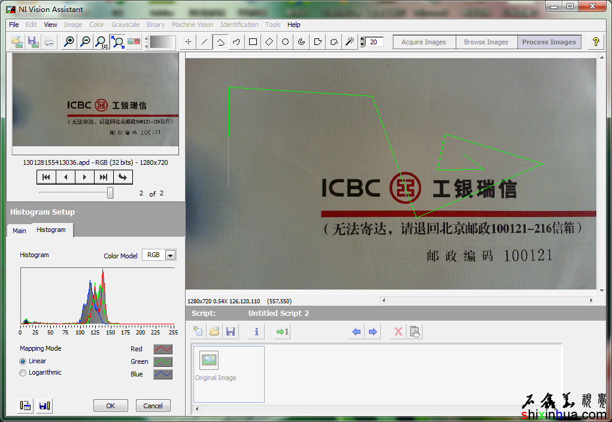
Task: Select the Line ROI tool
Action: tap(205, 42)
